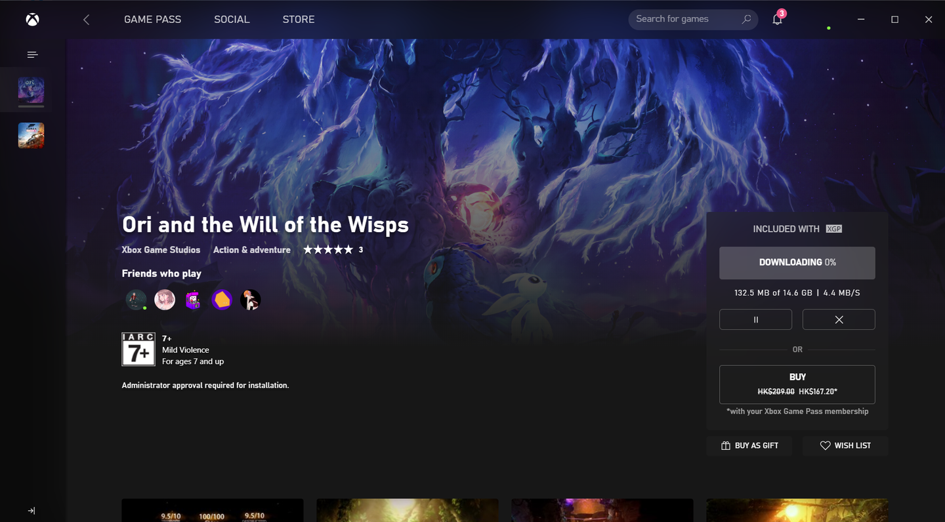Screen dimensions: 945x522
Task: Click the 132.5 MB of 14.6 GB status
Action: [x=773, y=293]
